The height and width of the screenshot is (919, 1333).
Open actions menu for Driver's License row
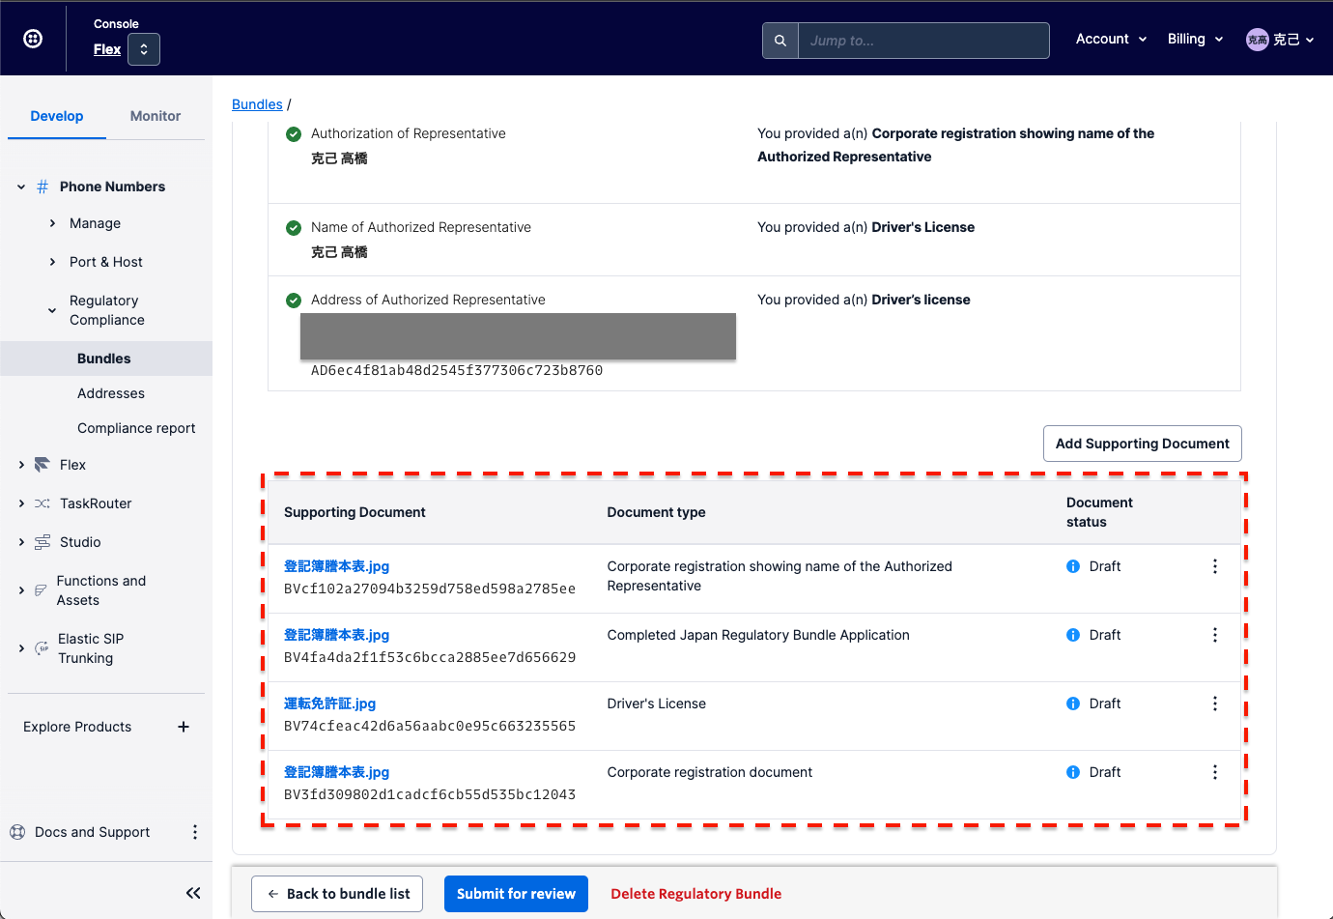[x=1215, y=704]
